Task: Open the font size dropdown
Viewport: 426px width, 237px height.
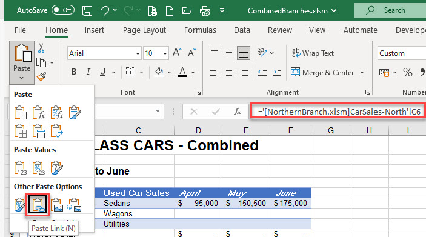Action: click(165, 53)
